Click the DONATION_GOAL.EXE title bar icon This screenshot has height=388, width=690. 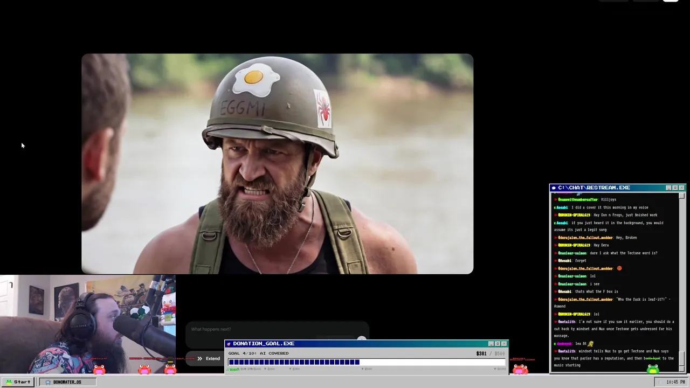click(229, 344)
